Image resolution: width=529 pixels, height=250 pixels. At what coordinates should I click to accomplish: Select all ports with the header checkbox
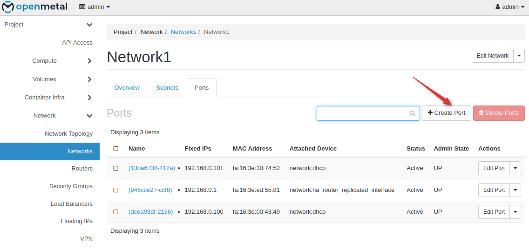click(x=116, y=149)
